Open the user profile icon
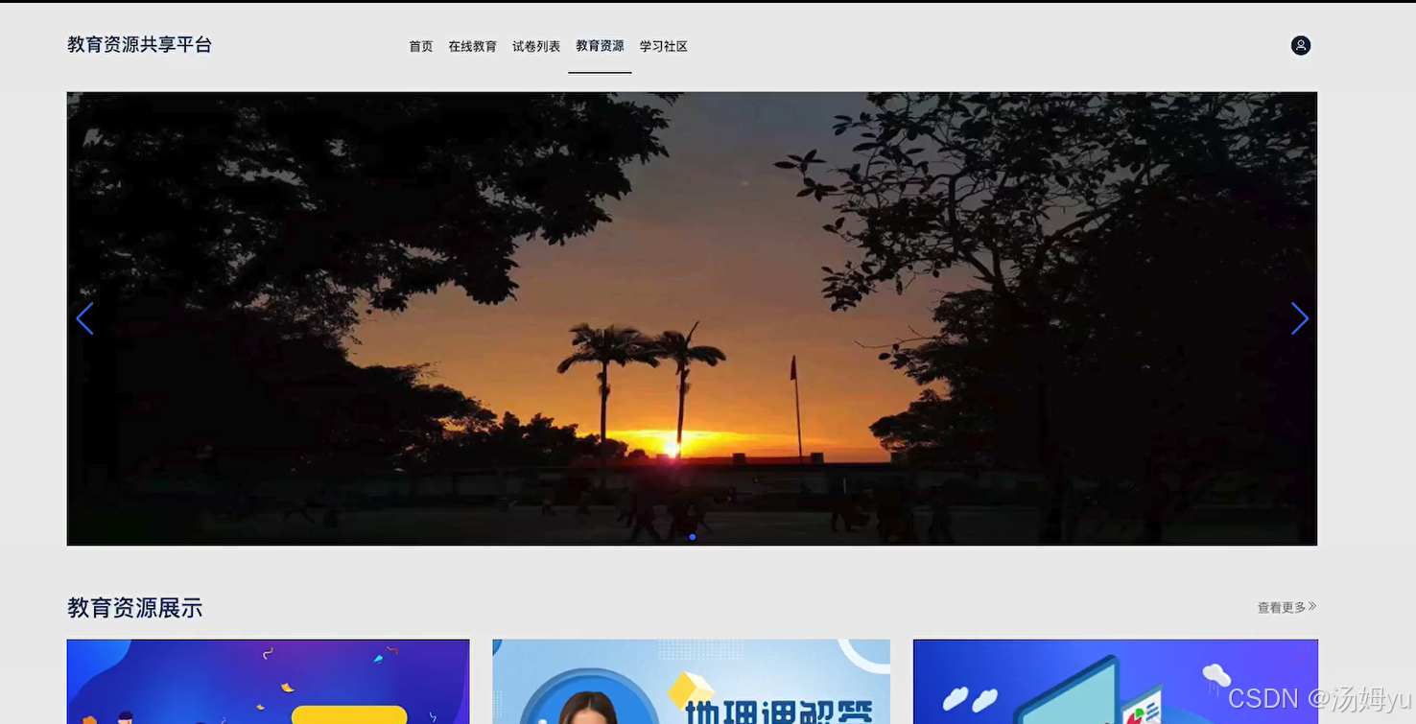The width and height of the screenshot is (1416, 724). [x=1300, y=45]
